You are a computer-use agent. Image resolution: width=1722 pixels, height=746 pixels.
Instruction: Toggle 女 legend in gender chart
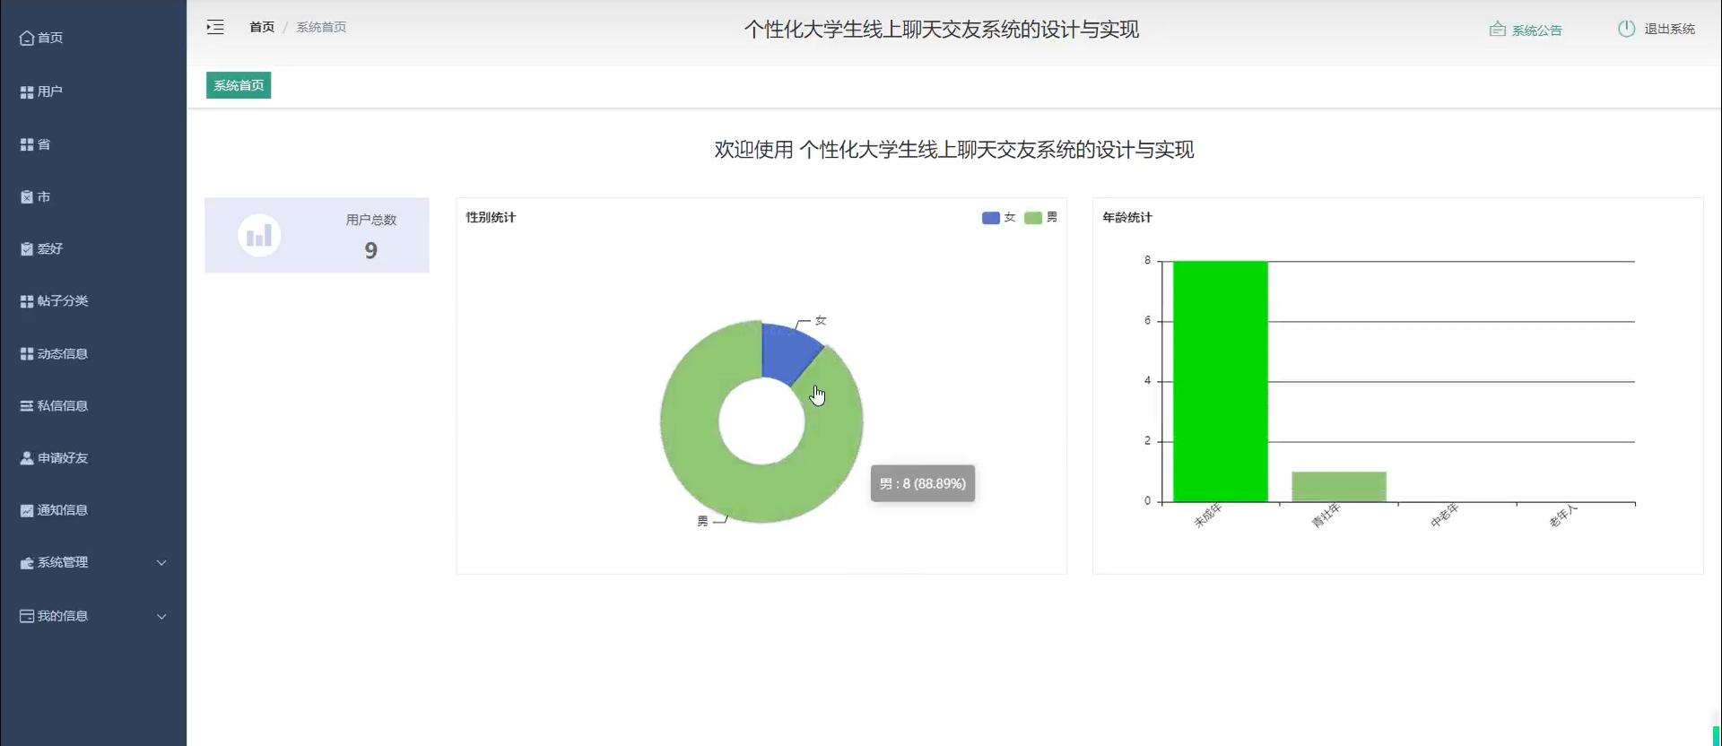pyautogui.click(x=998, y=217)
